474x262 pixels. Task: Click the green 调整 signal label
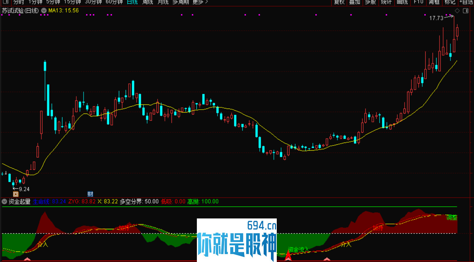tap(452, 218)
